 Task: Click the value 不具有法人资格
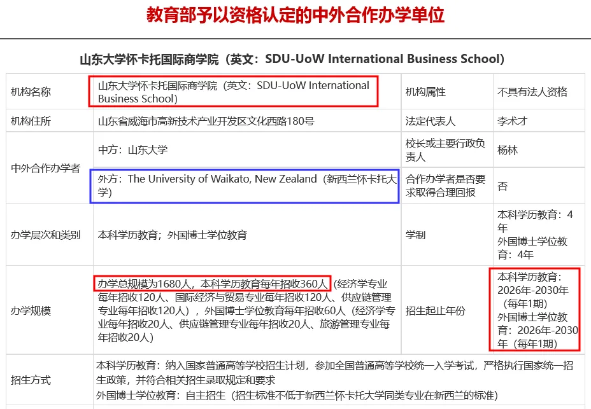tap(532, 92)
